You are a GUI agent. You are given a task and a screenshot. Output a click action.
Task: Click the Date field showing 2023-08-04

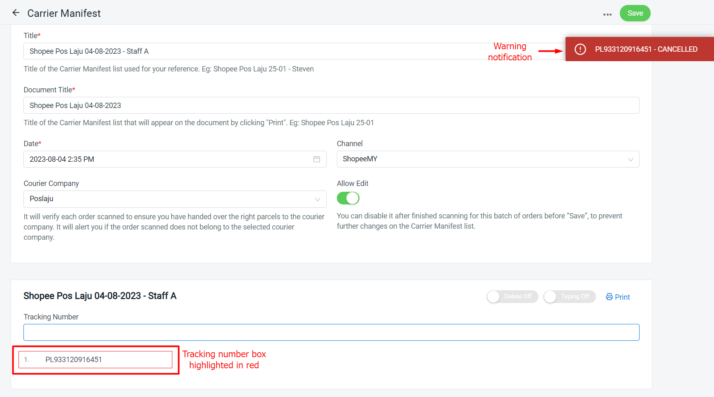coord(169,159)
